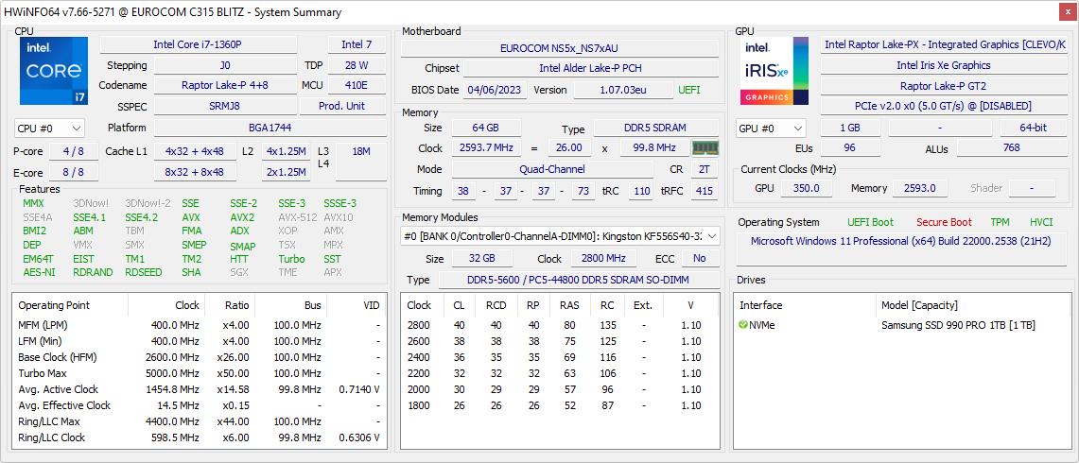The width and height of the screenshot is (1079, 463).
Task: Click the Prod. Unit button
Action: [x=341, y=106]
